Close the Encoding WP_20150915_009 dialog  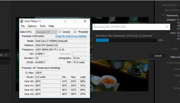point(167,27)
